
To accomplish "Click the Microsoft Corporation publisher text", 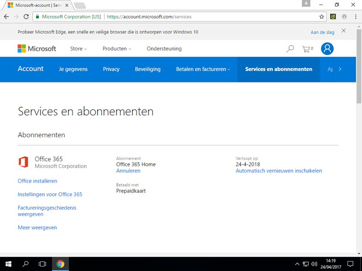I will (x=61, y=166).
